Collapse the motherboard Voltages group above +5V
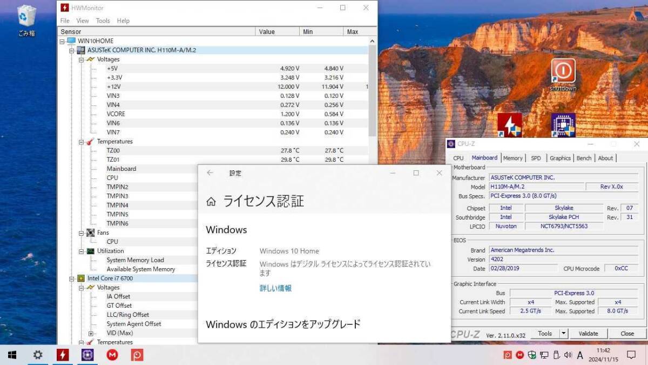This screenshot has height=365, width=648. (80, 59)
